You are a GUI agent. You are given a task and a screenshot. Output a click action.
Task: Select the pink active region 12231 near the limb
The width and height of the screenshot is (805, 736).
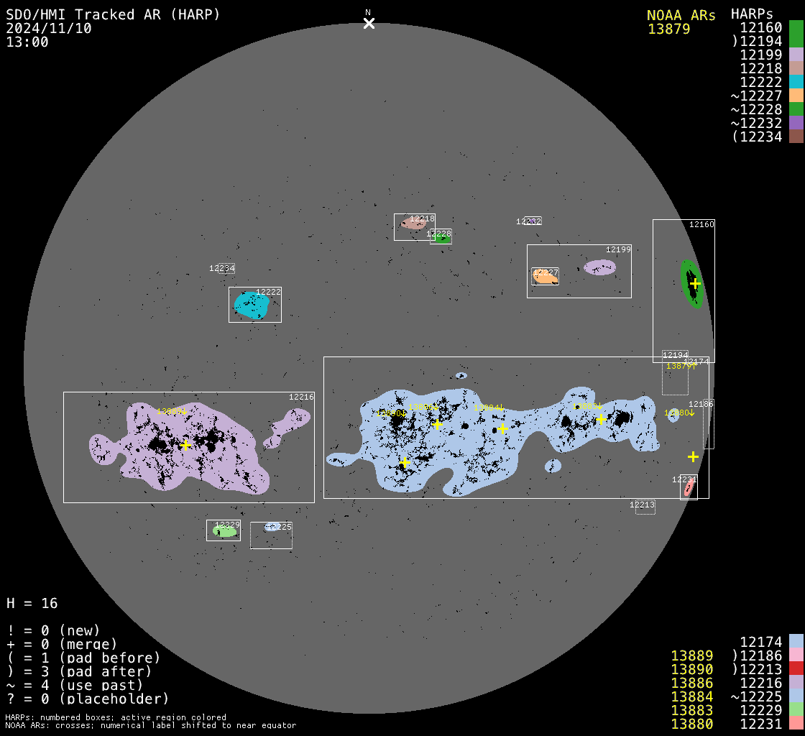pos(689,488)
